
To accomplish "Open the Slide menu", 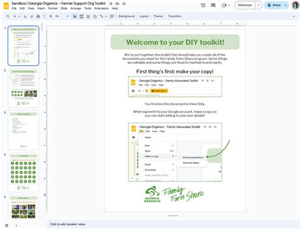I will [64, 8].
